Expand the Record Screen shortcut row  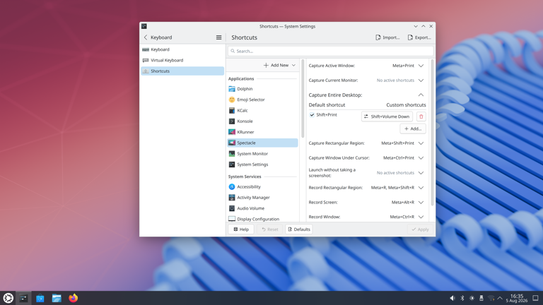tap(421, 203)
